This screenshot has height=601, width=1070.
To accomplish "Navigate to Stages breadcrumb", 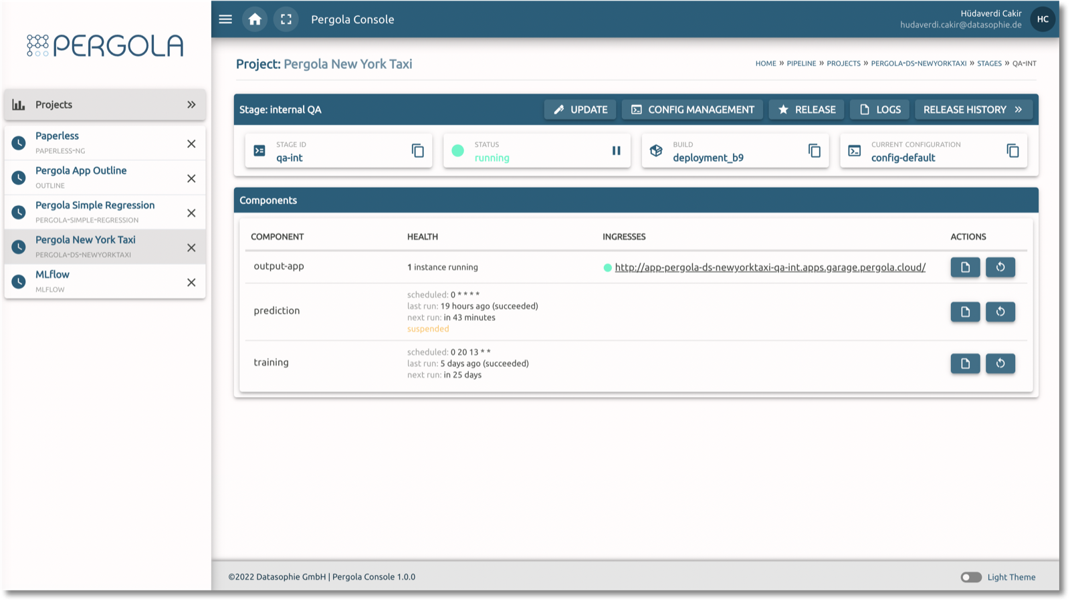I will coord(989,64).
